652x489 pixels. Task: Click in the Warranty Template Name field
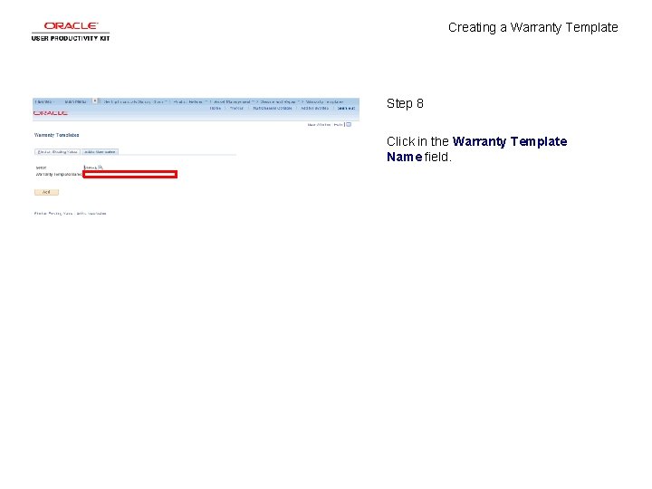[x=130, y=174]
